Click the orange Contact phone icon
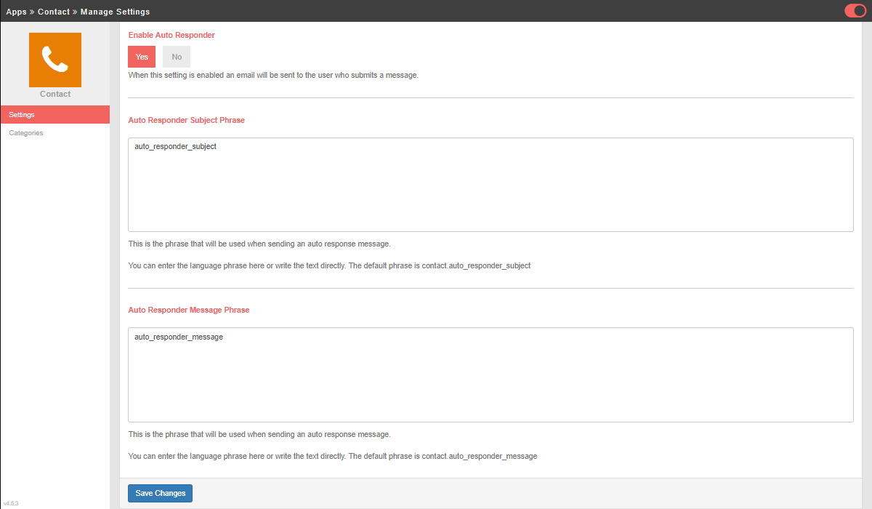The width and height of the screenshot is (872, 509). (x=55, y=60)
